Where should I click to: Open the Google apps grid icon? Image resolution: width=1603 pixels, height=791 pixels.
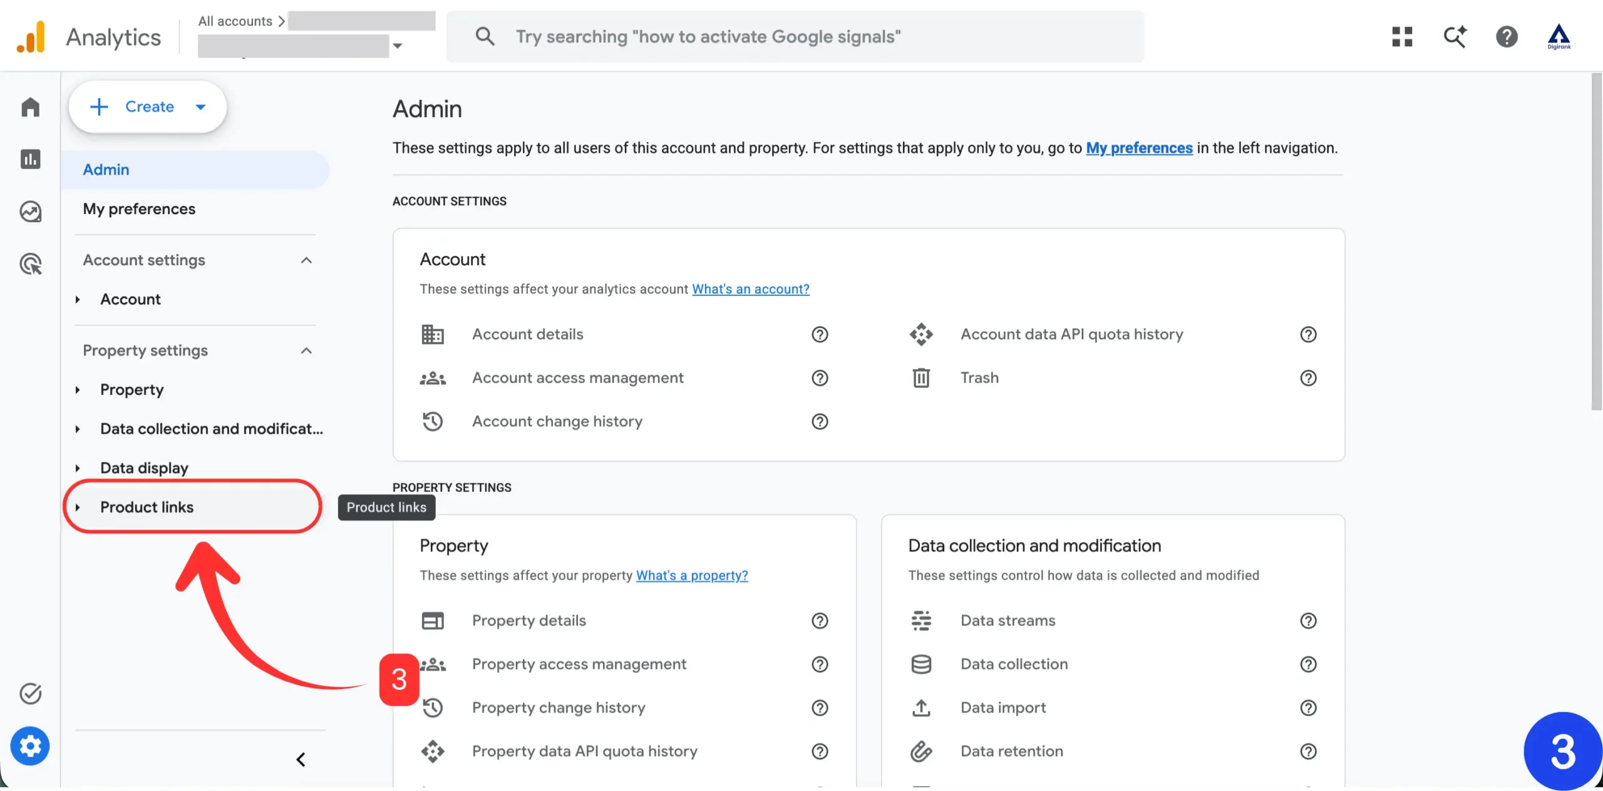coord(1402,36)
